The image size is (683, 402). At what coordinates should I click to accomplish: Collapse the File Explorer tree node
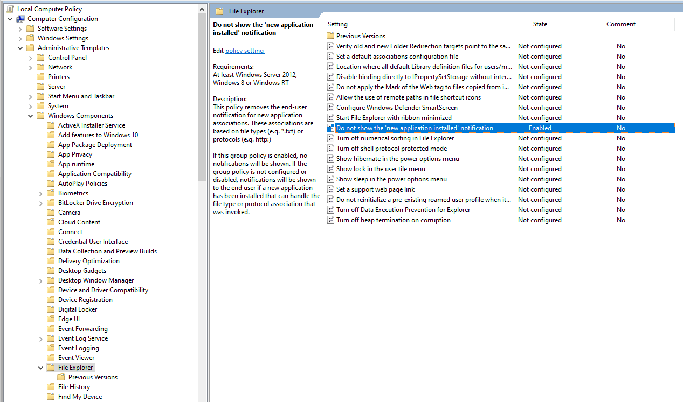point(41,368)
